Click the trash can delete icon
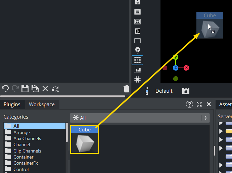Viewport: 232px width, 173px height. 126,89
